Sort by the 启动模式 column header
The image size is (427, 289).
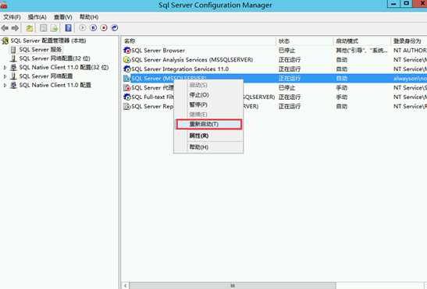(x=362, y=41)
